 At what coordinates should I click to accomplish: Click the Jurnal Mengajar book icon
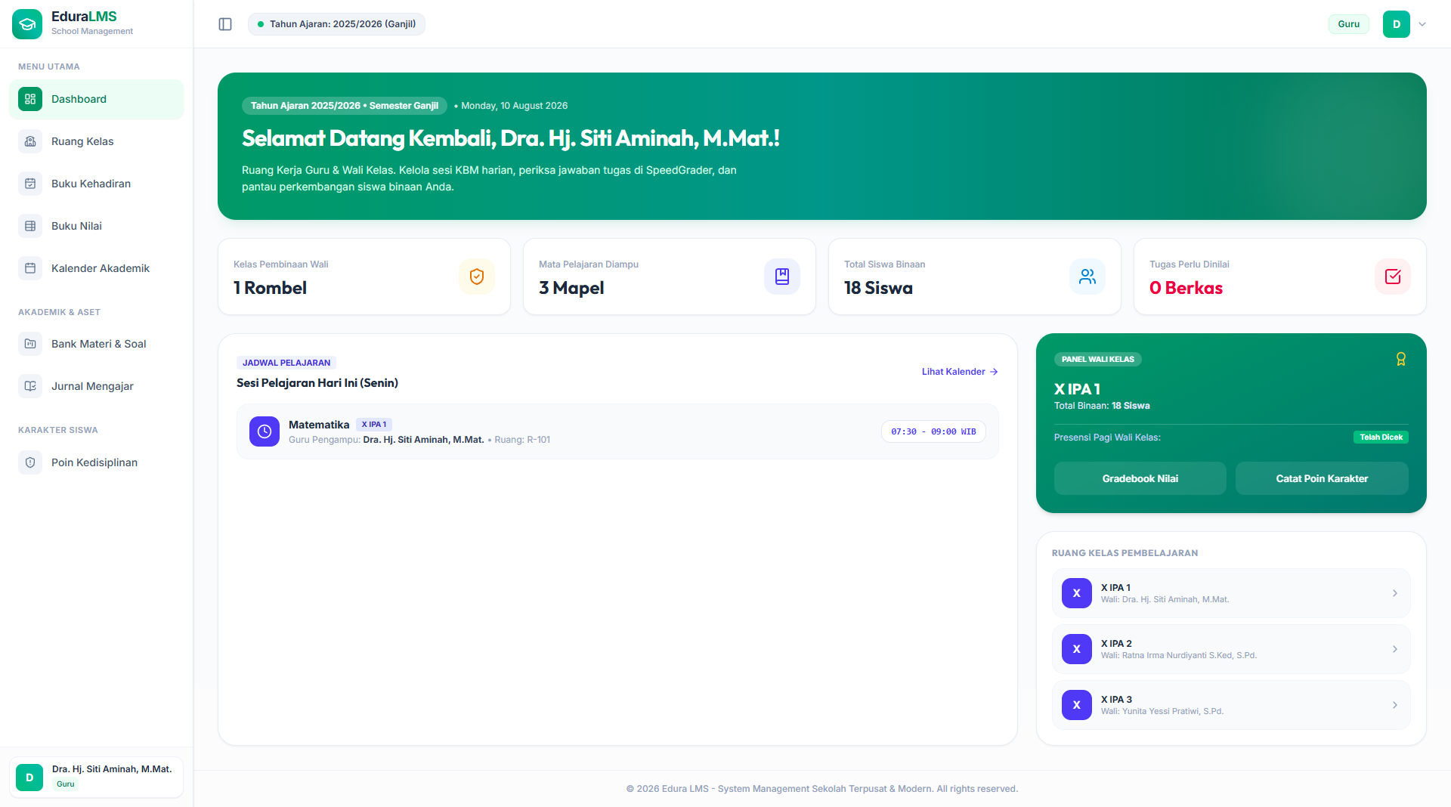[x=30, y=386]
